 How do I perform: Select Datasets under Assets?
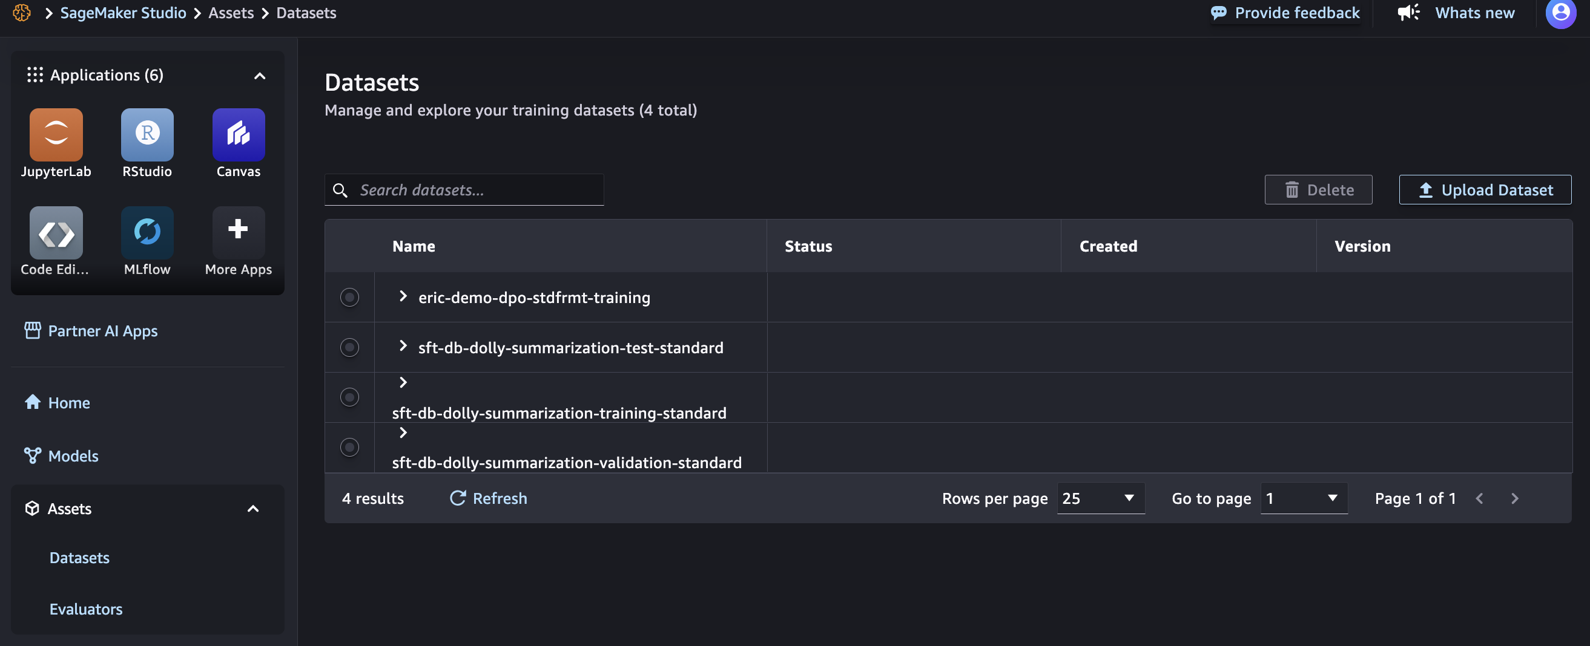pyautogui.click(x=80, y=558)
